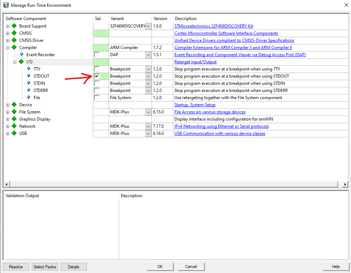The height and width of the screenshot is (273, 351).
Task: Open the STDERR Breakpoint variant dropdown
Action: [148, 91]
